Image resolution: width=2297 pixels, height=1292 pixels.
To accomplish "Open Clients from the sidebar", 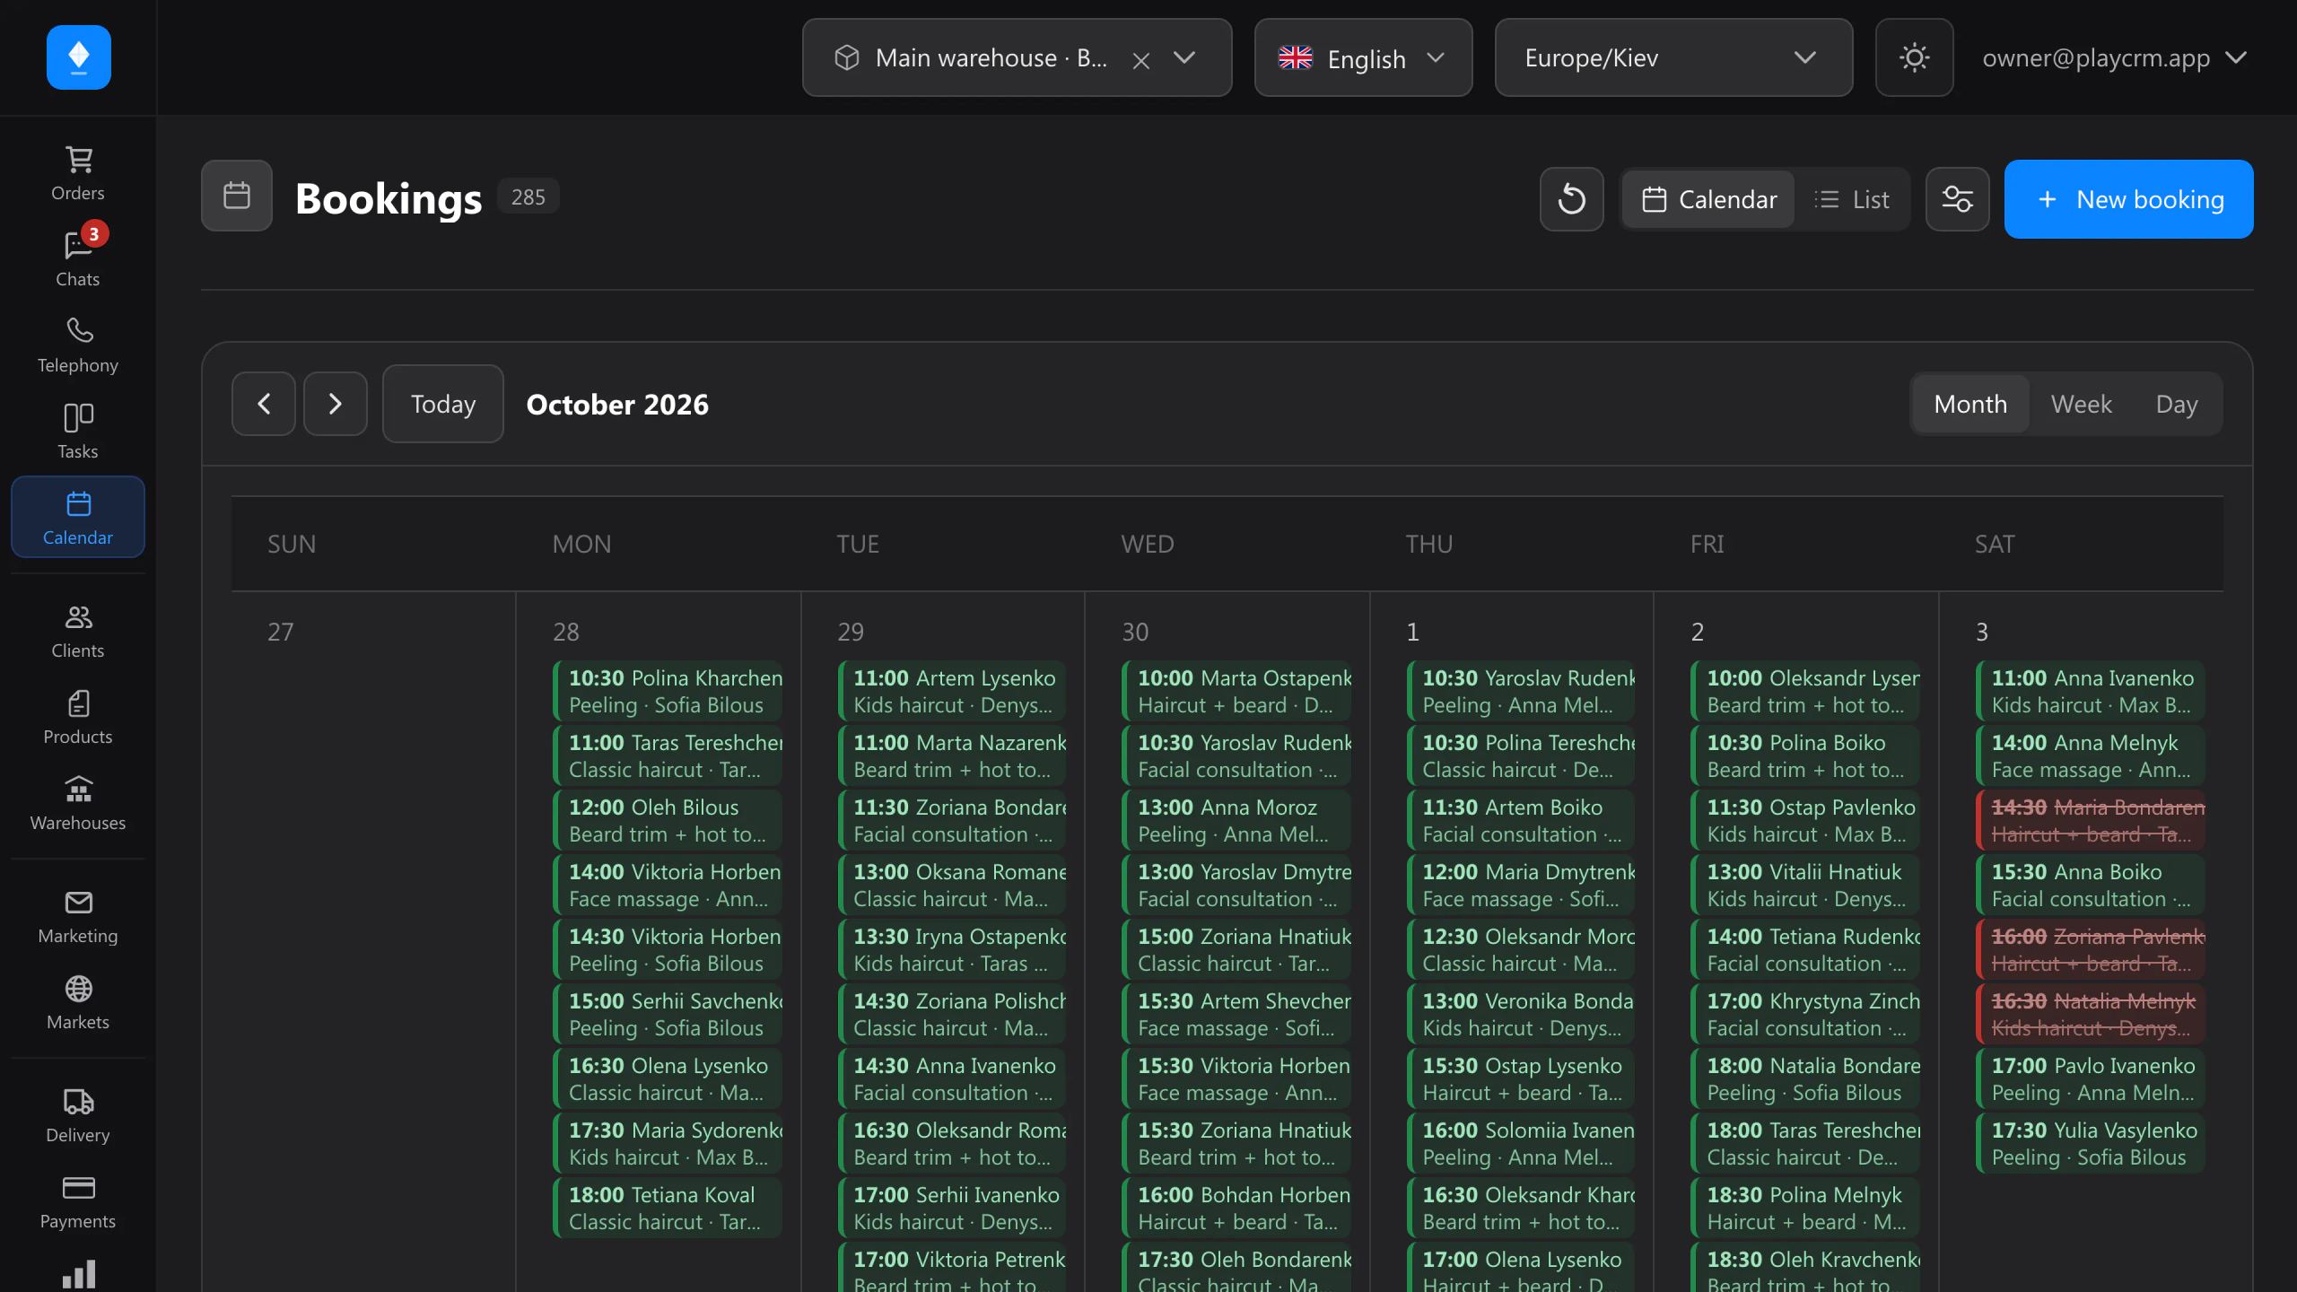I will 78,632.
